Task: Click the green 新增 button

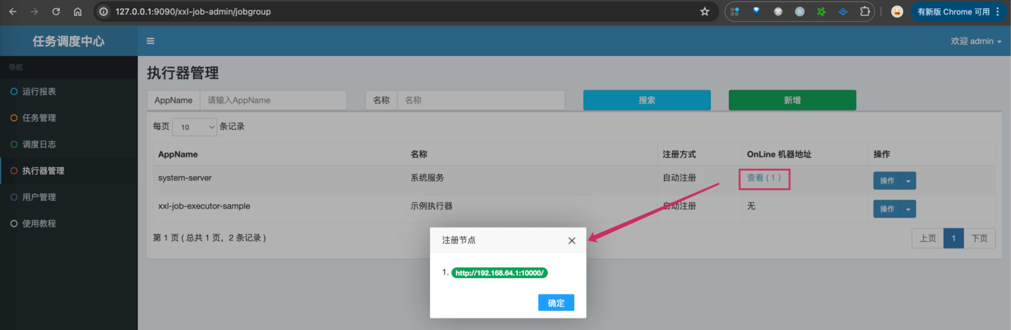Action: [792, 100]
